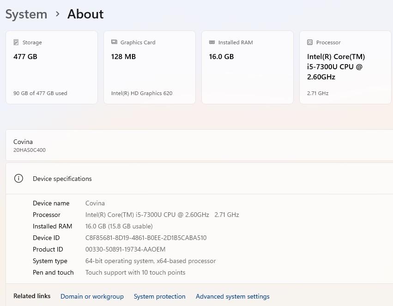Open Domain or workgroup link
Screen dimensions: 393x306
[92, 296]
